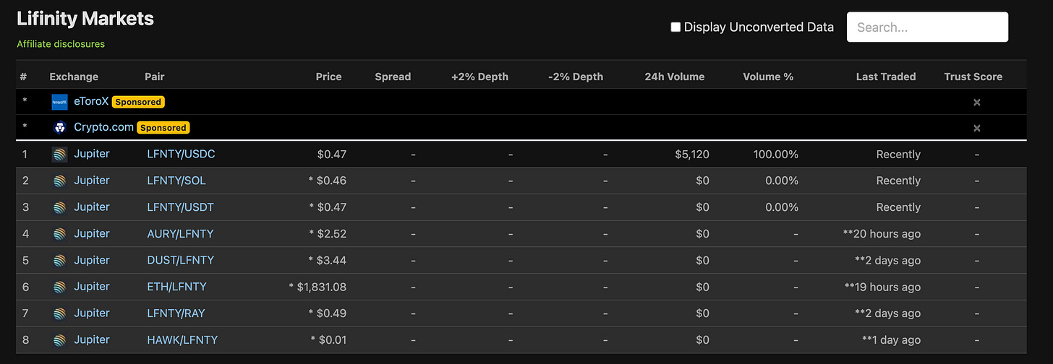The width and height of the screenshot is (1053, 364).
Task: Sort by the # column header
Action: pos(24,77)
